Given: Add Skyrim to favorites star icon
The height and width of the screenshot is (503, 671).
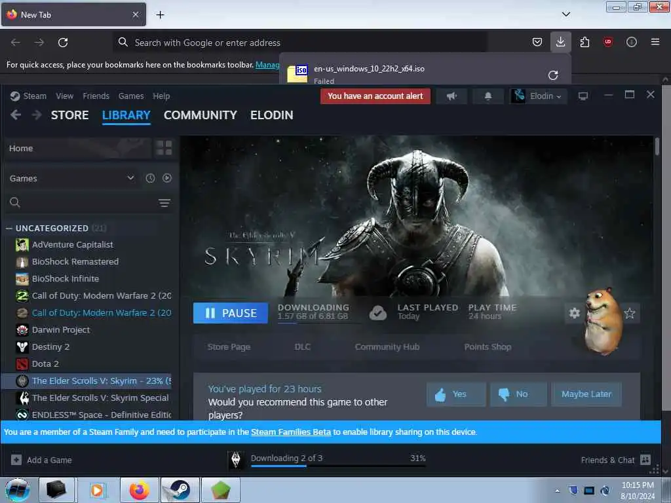Looking at the screenshot, I should pos(630,313).
